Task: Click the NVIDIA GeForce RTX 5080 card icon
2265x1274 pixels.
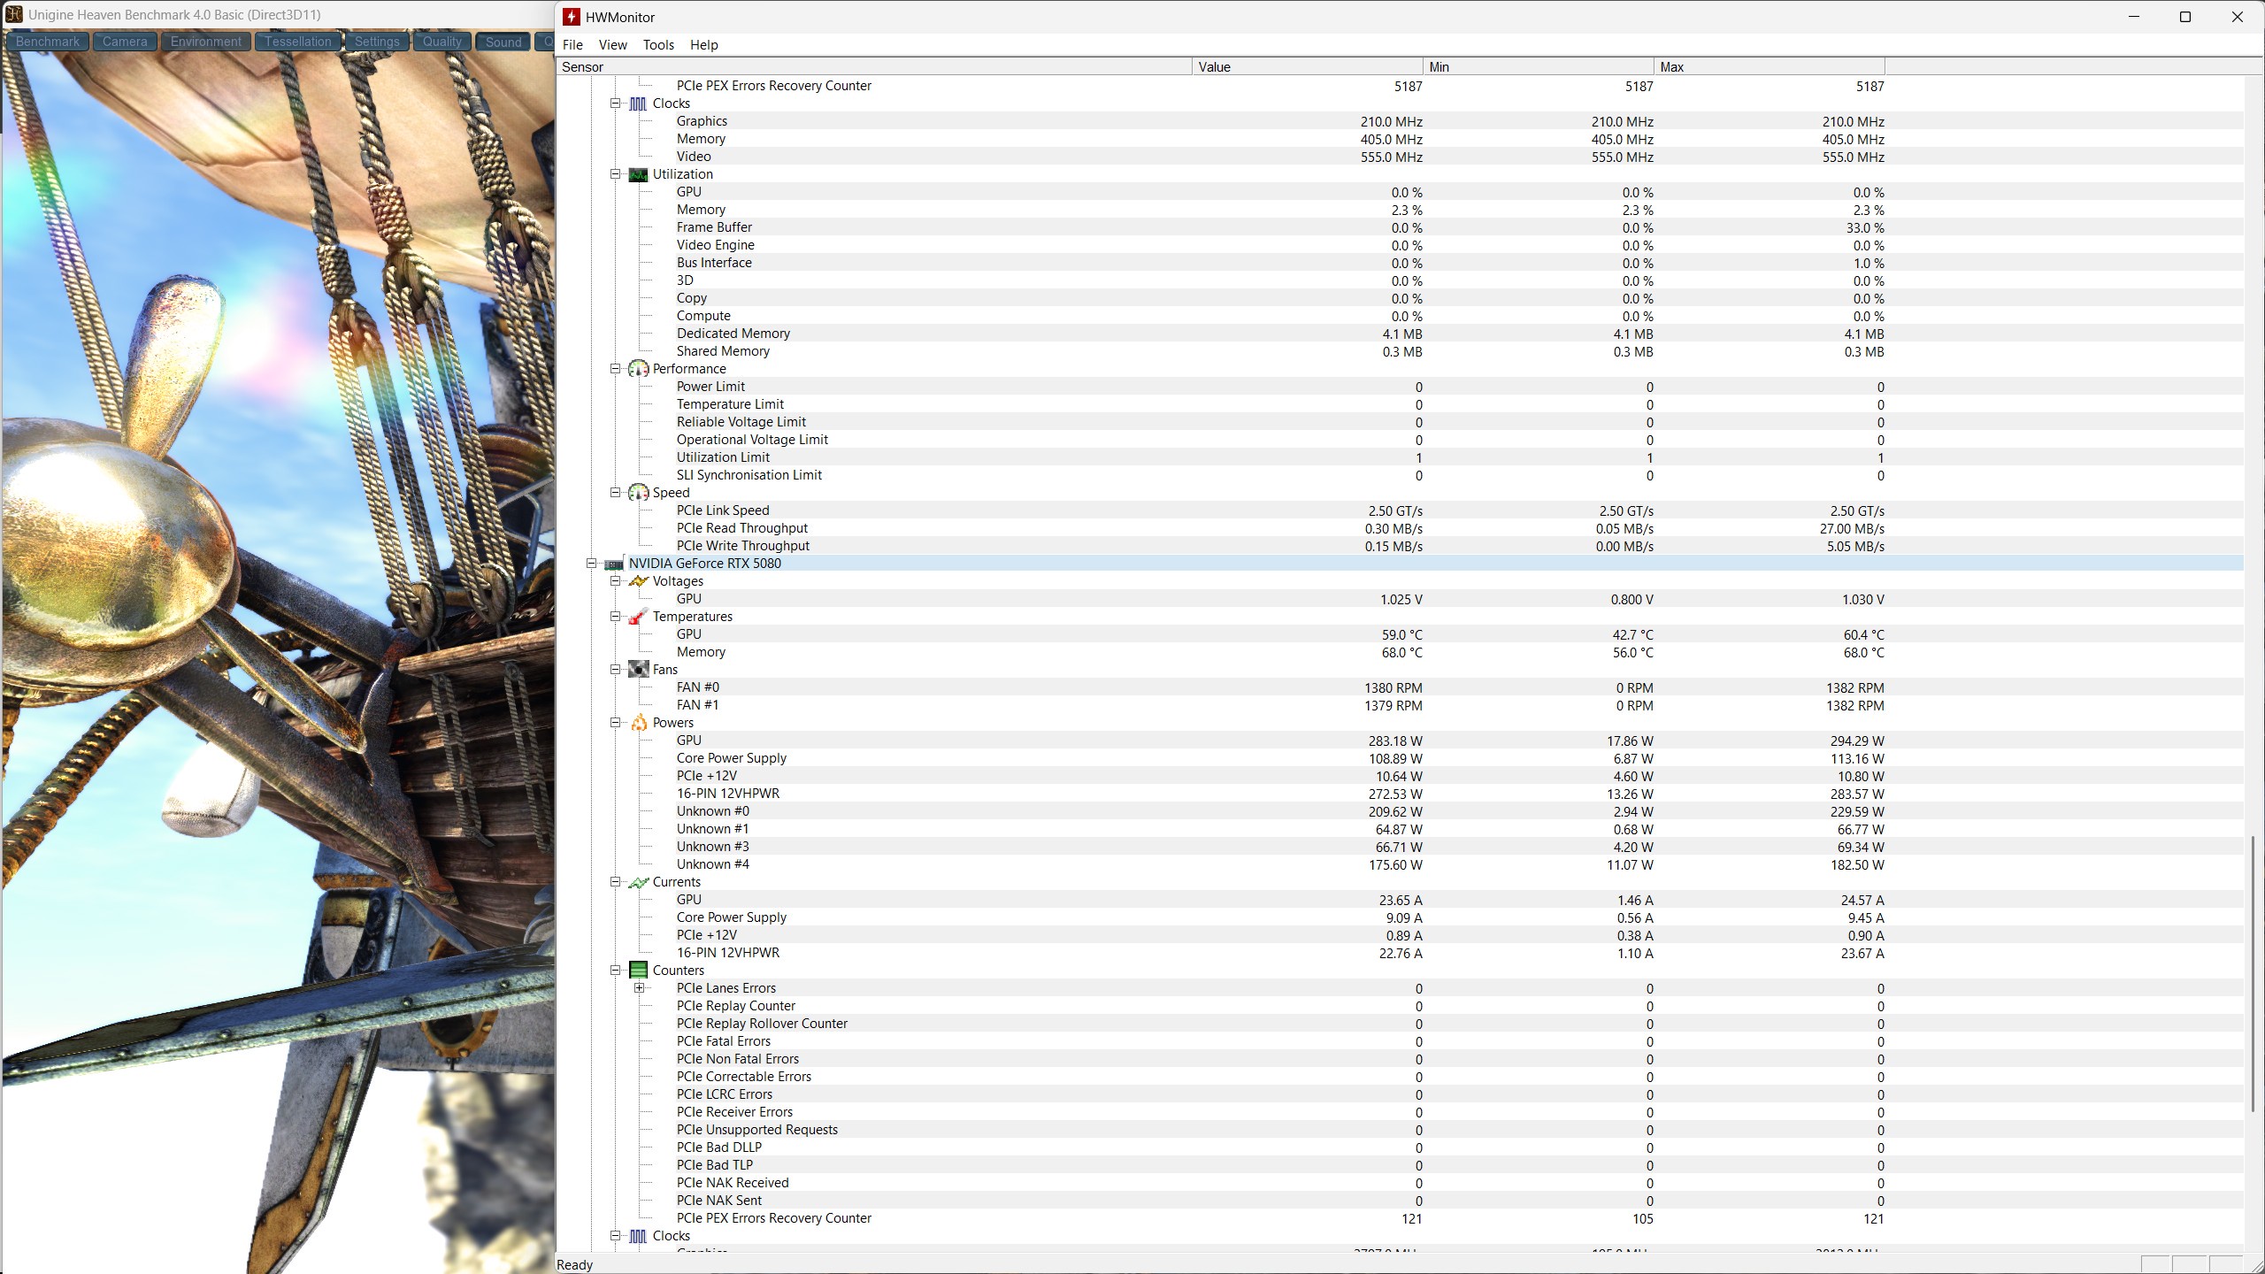Action: pyautogui.click(x=614, y=564)
